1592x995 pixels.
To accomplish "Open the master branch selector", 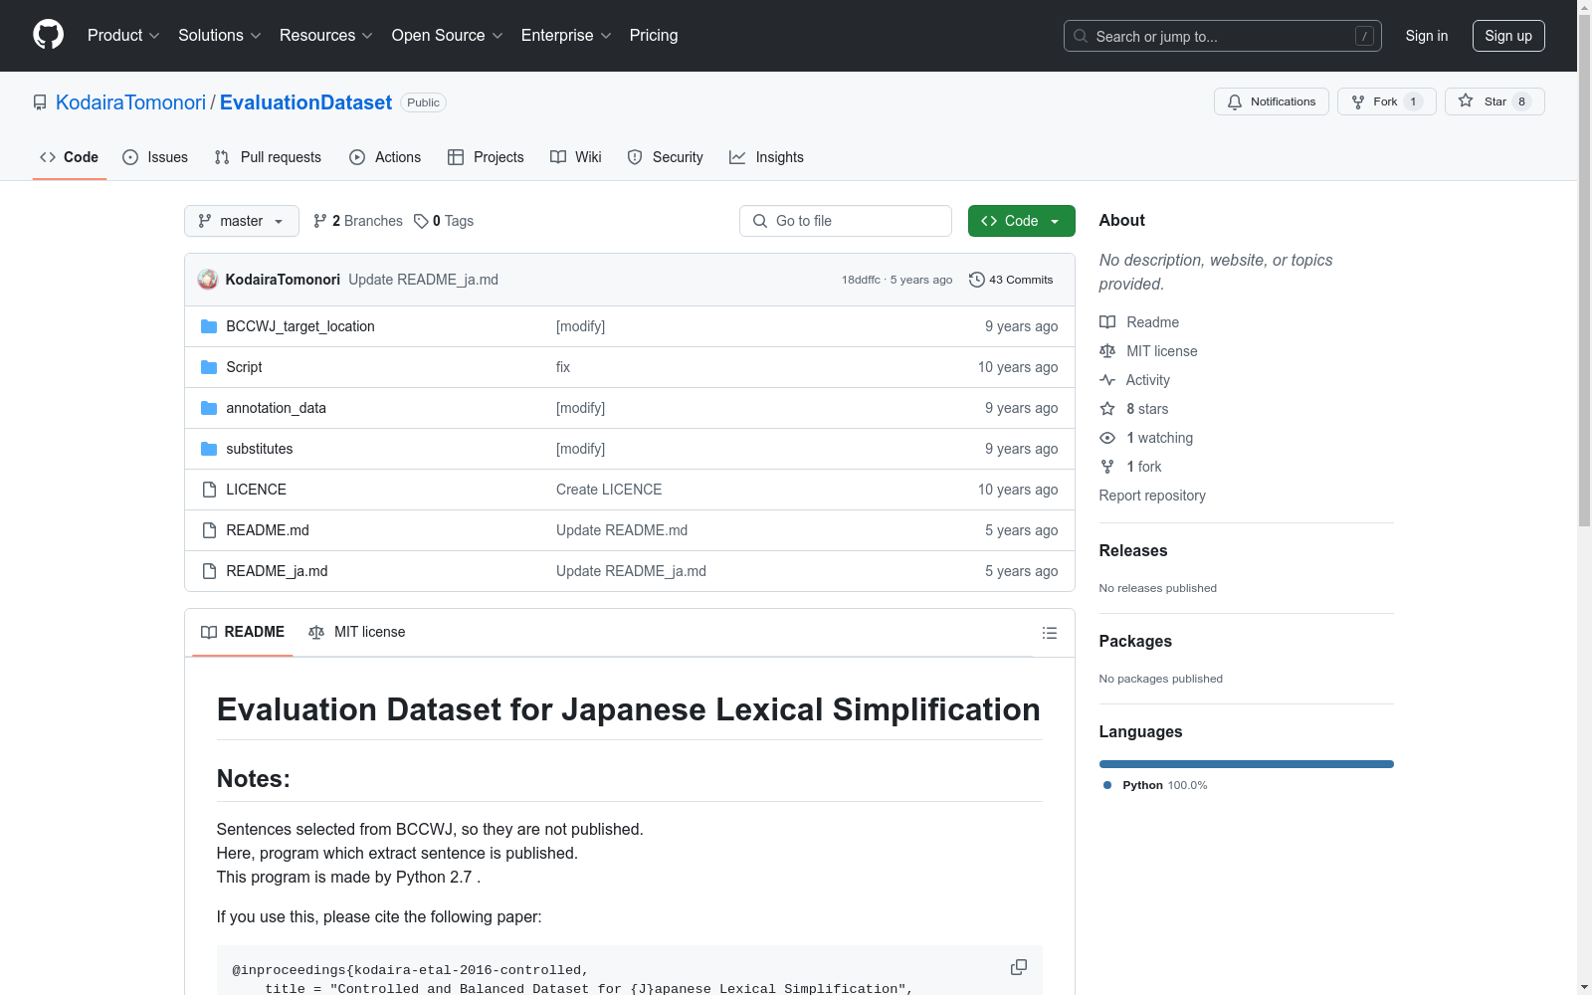I will tap(242, 221).
